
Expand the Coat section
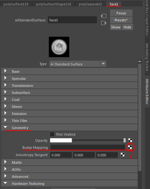pyautogui.click(x=69, y=100)
